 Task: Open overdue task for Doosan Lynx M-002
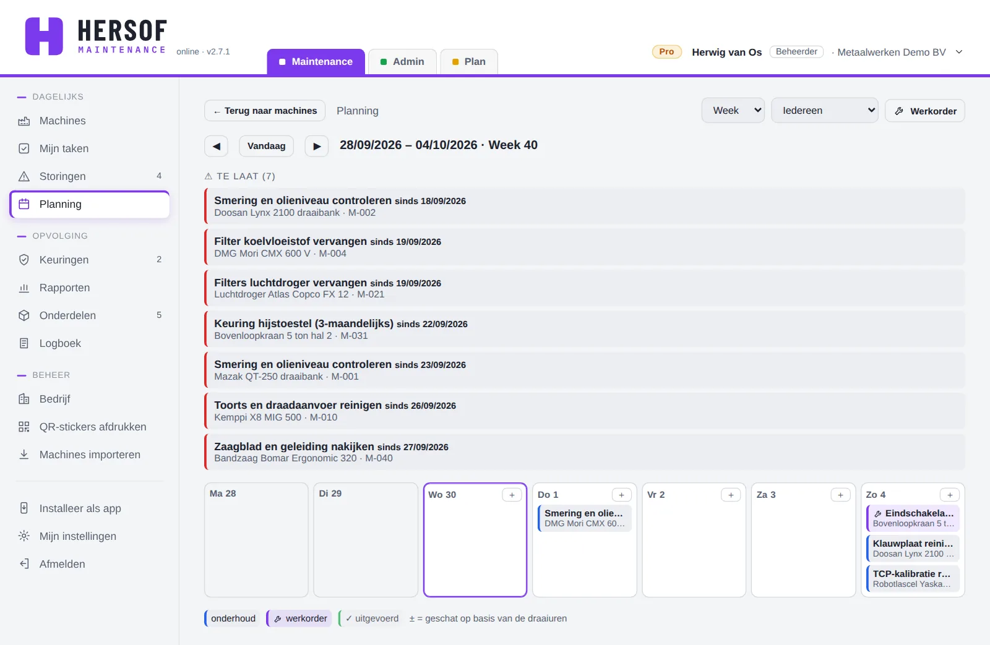click(x=585, y=206)
